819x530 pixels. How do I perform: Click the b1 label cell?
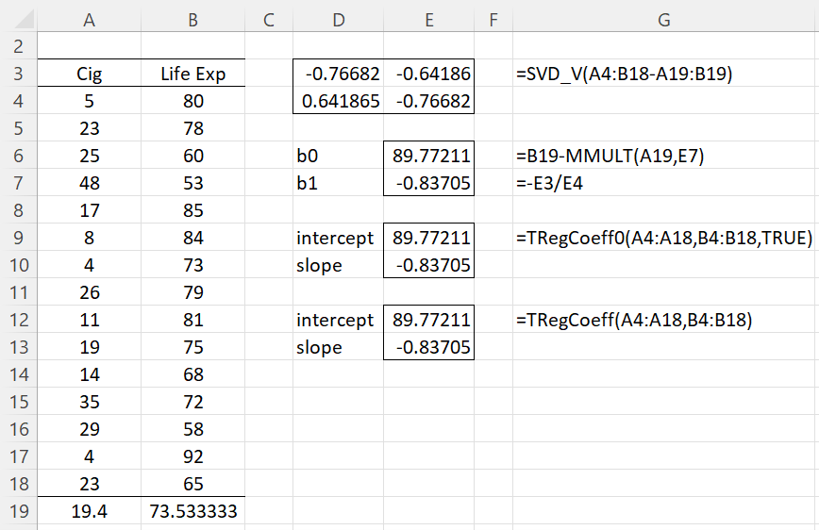click(x=338, y=183)
